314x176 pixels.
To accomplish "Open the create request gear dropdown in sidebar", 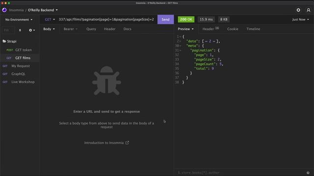I will [x=32, y=30].
